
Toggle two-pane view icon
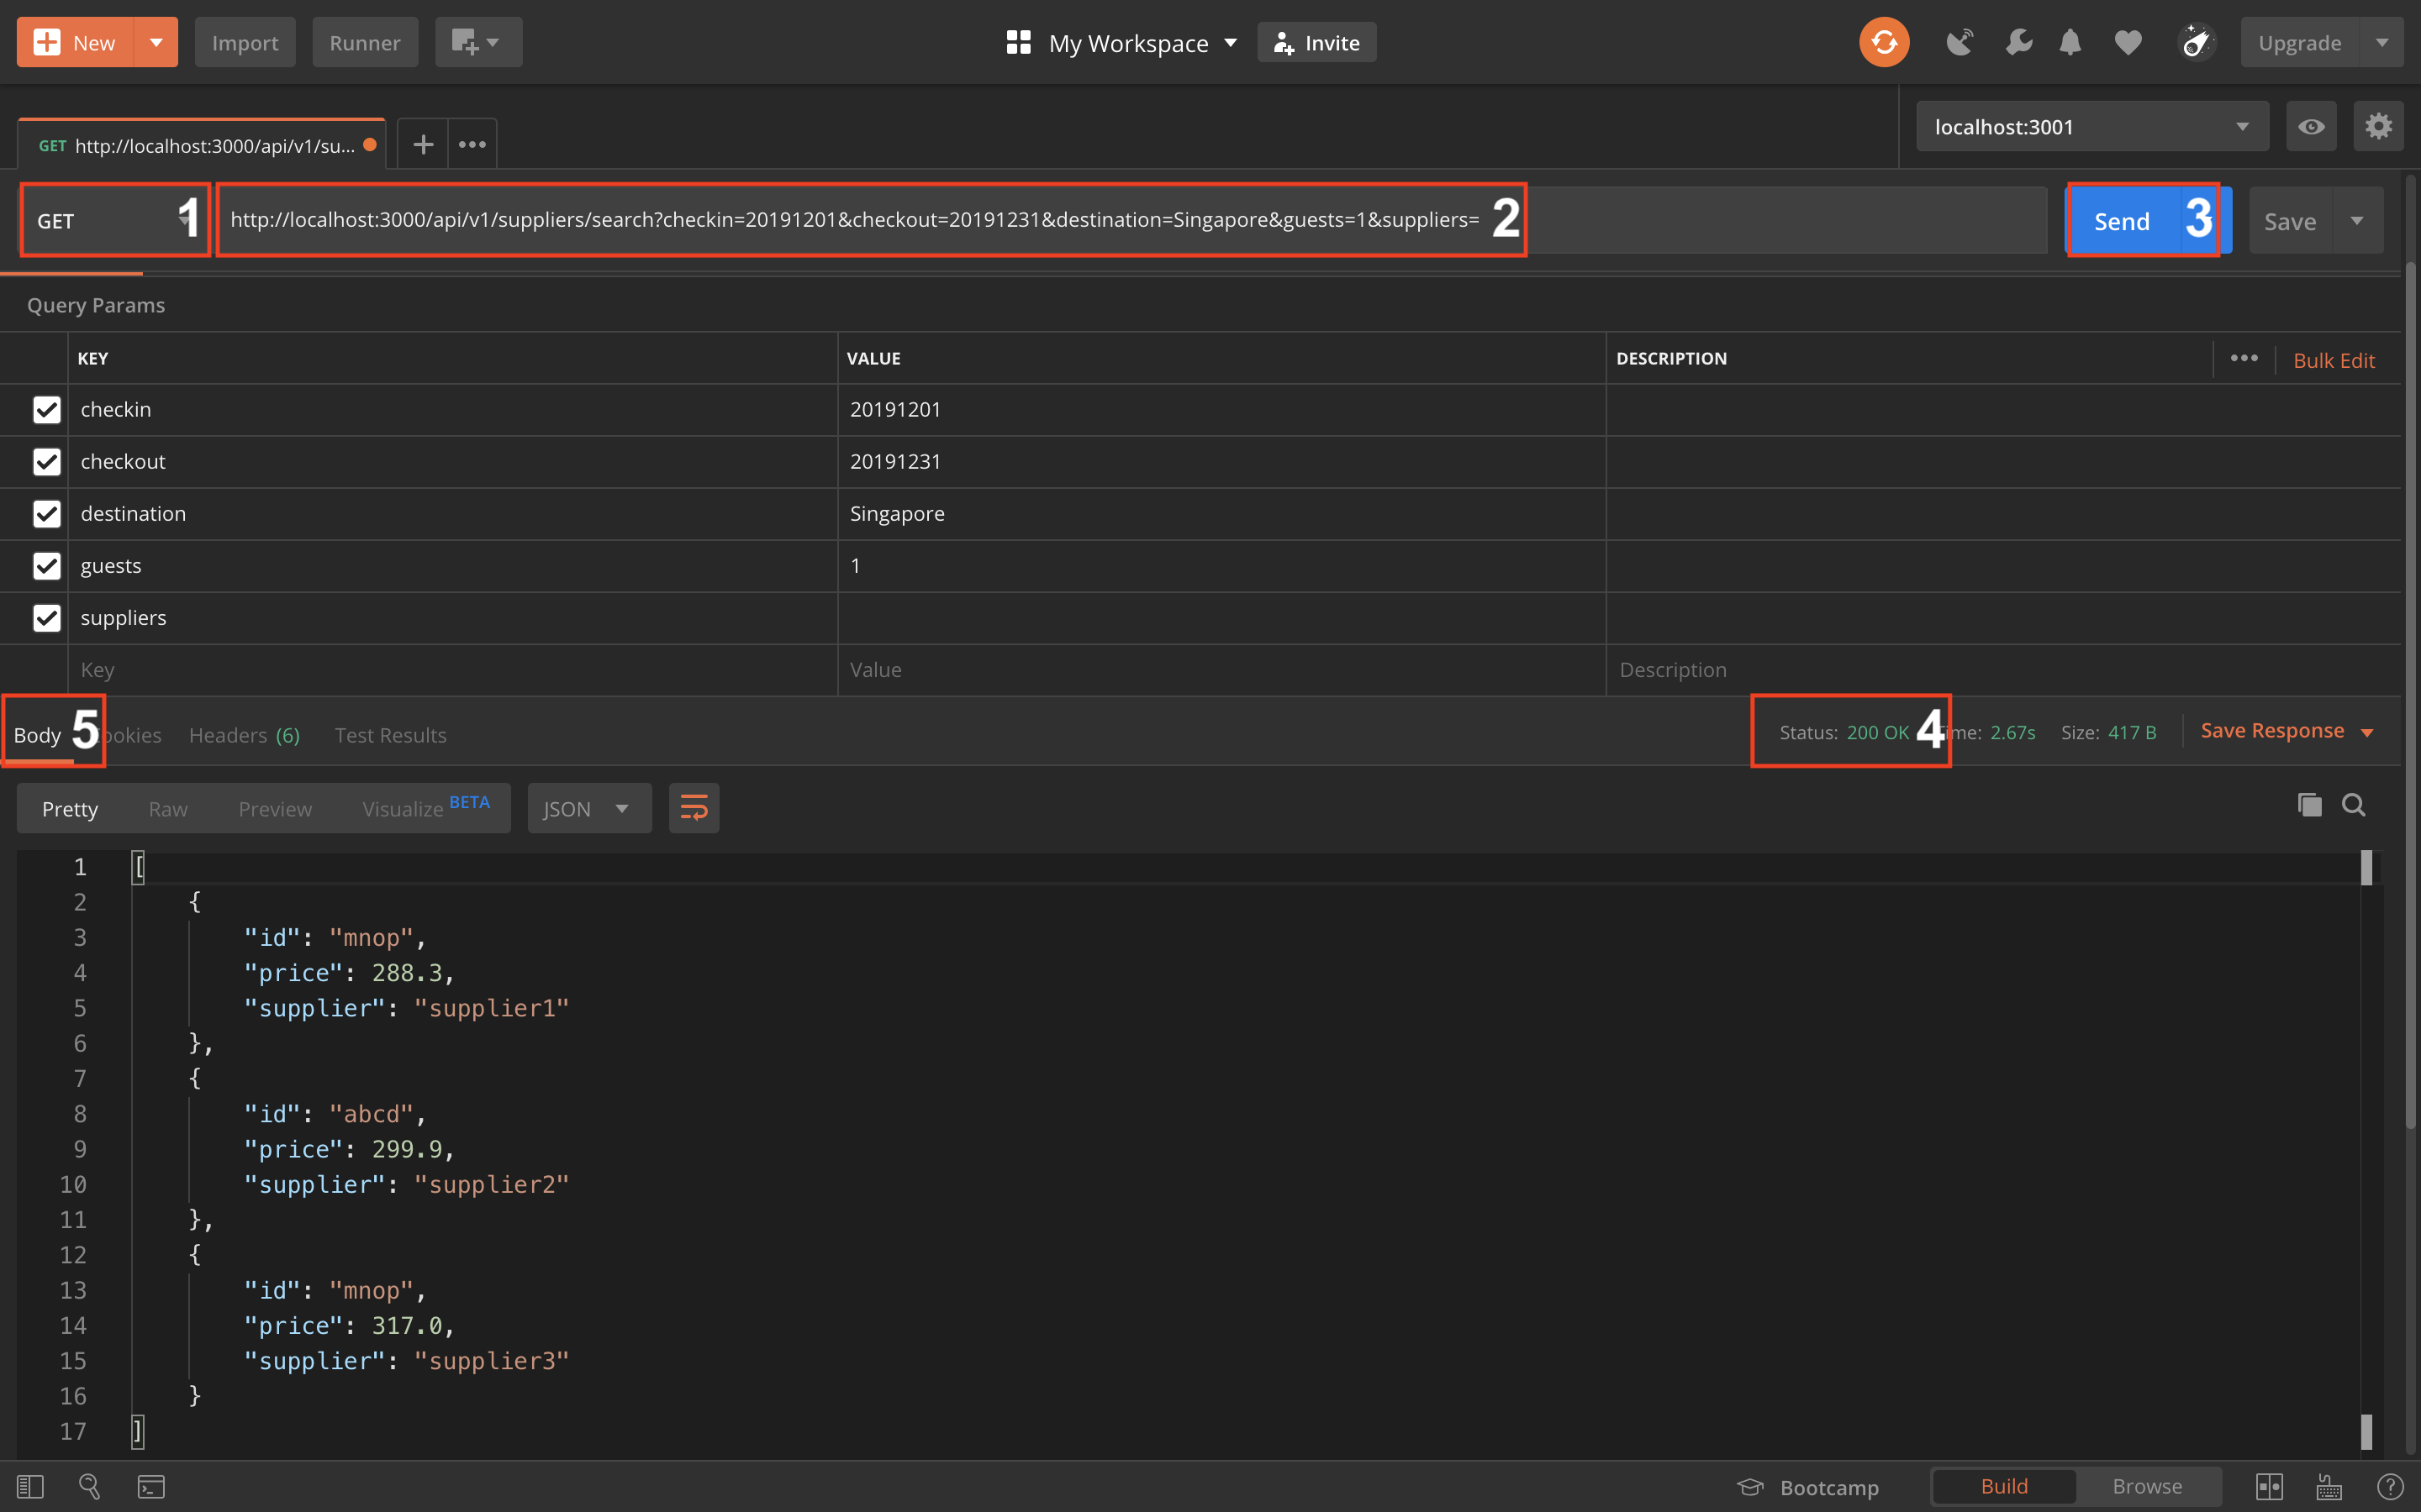click(2269, 1487)
